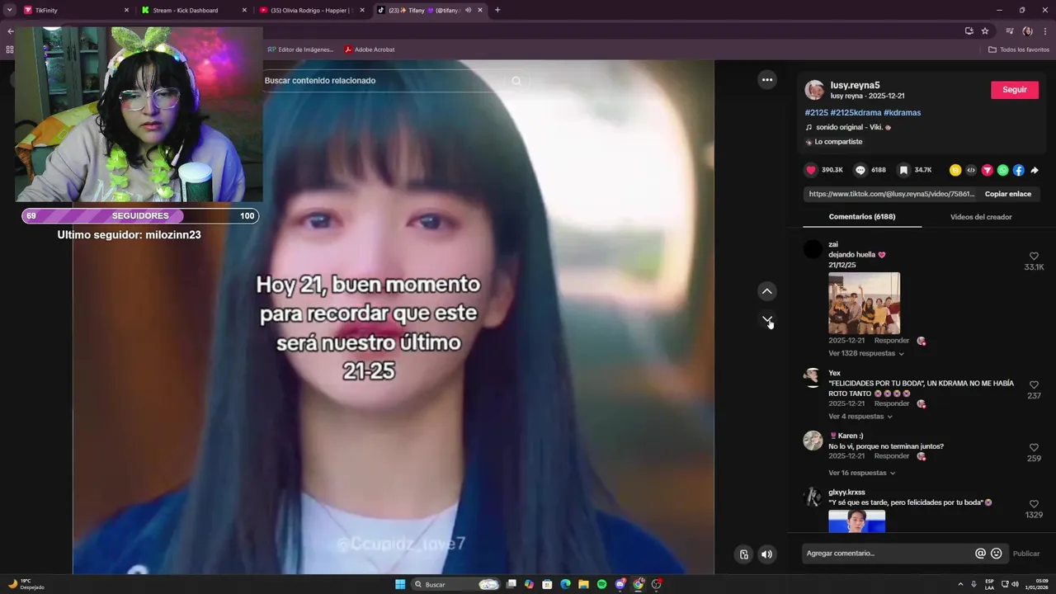Reply to zai's comment

(x=892, y=341)
